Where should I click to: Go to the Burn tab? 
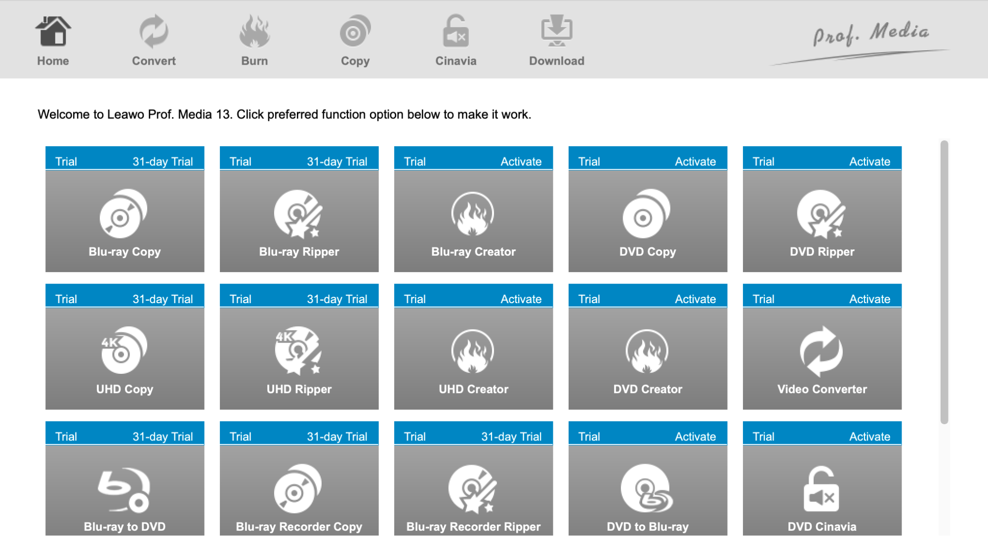[254, 40]
